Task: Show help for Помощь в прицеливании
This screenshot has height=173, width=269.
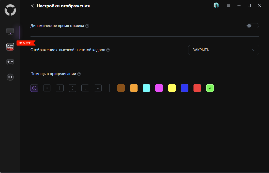Action: (79, 74)
